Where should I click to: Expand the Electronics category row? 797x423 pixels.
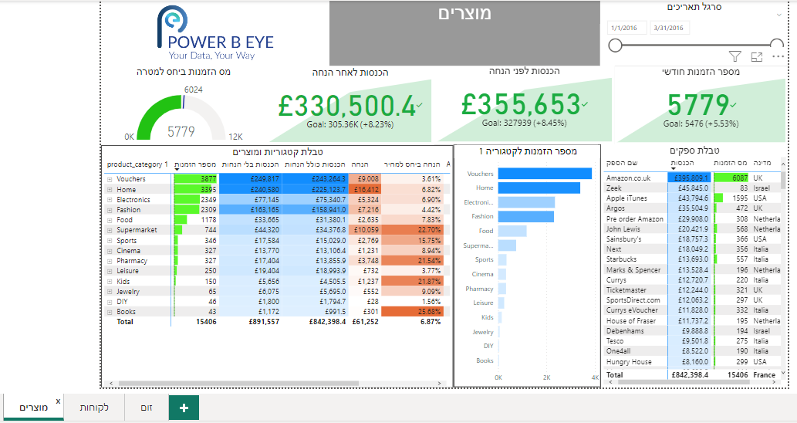click(110, 200)
